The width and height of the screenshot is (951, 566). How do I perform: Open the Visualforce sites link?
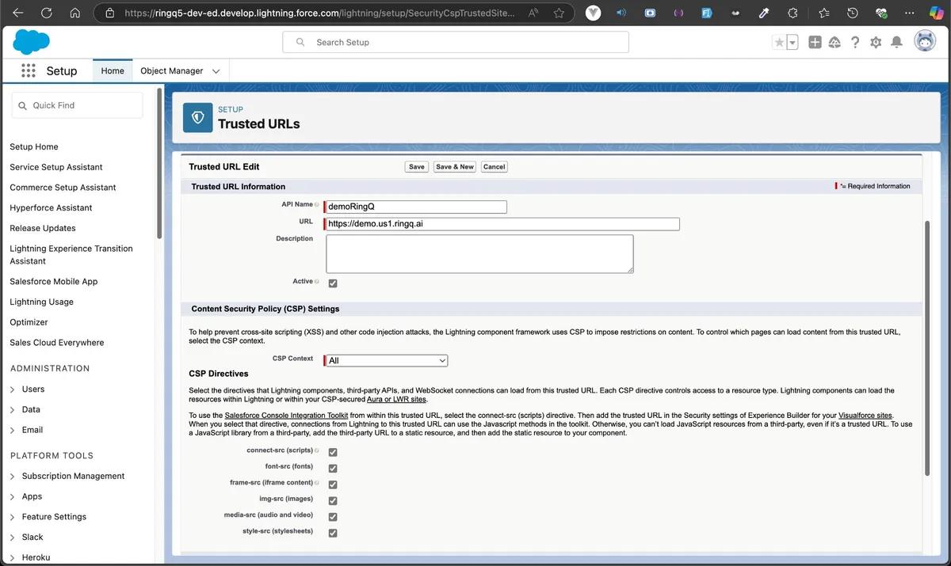coord(865,415)
